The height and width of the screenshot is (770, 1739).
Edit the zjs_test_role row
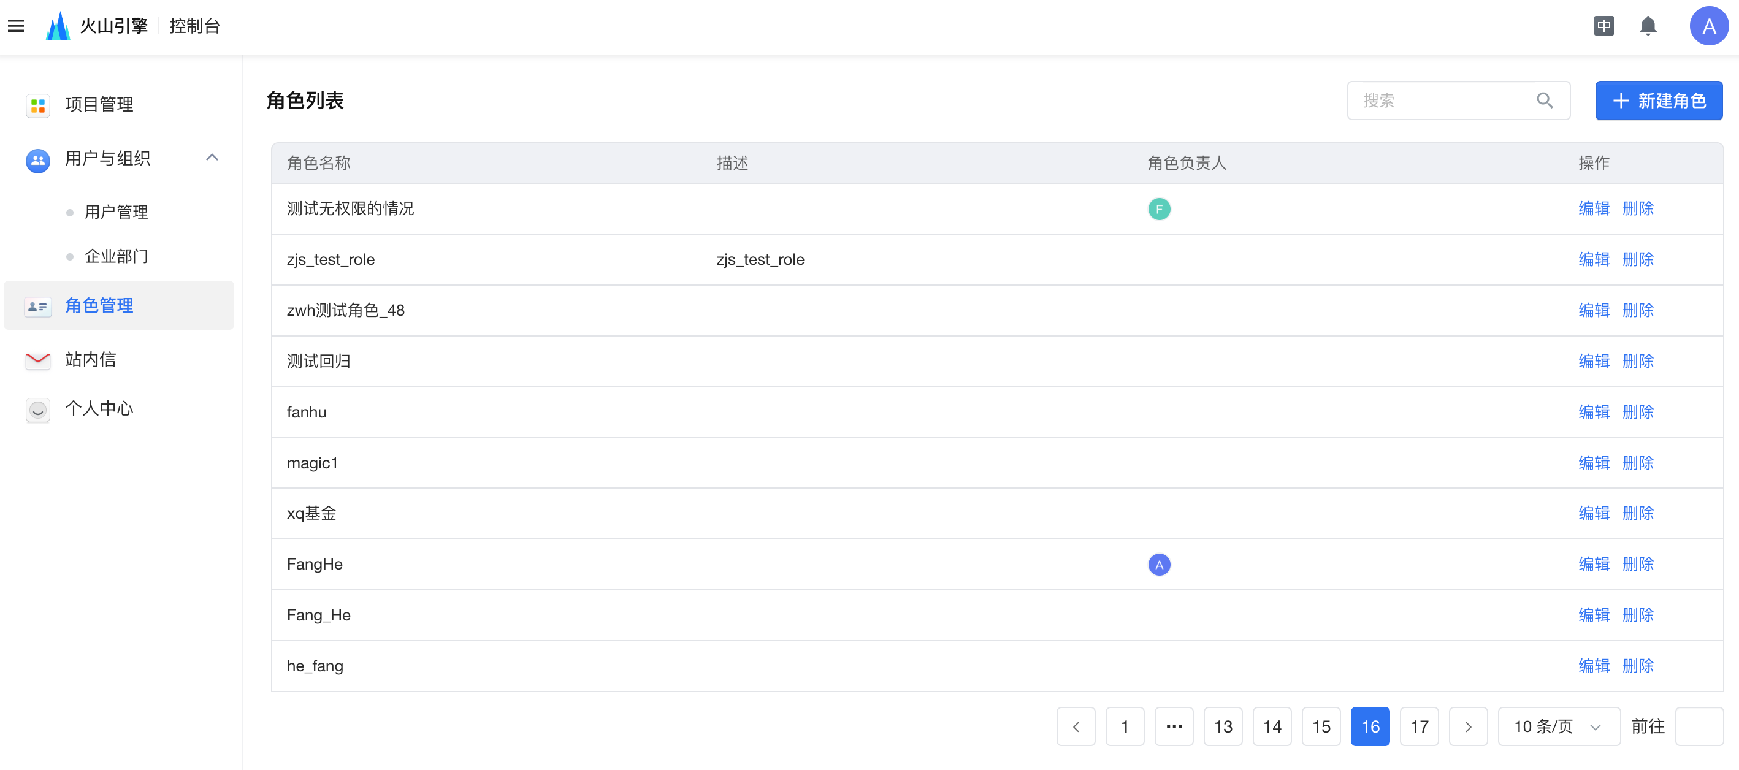(x=1594, y=259)
